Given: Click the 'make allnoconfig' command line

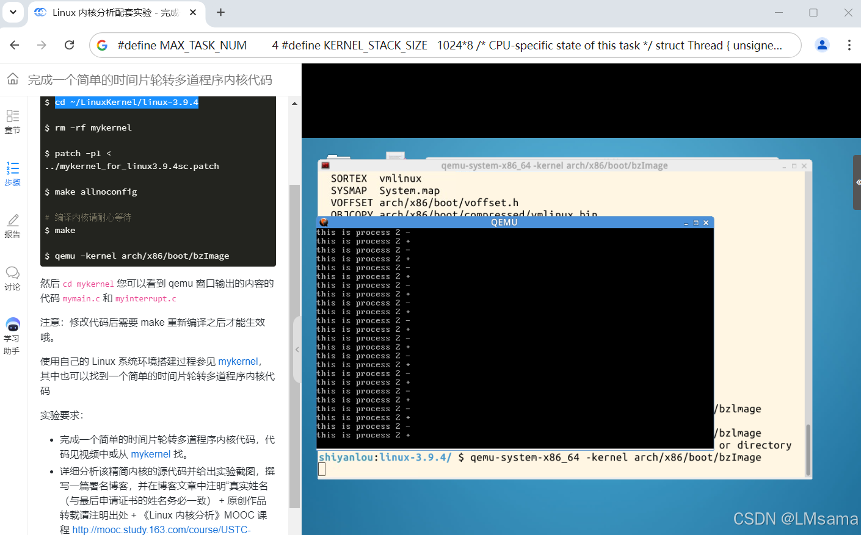Looking at the screenshot, I should click(96, 192).
